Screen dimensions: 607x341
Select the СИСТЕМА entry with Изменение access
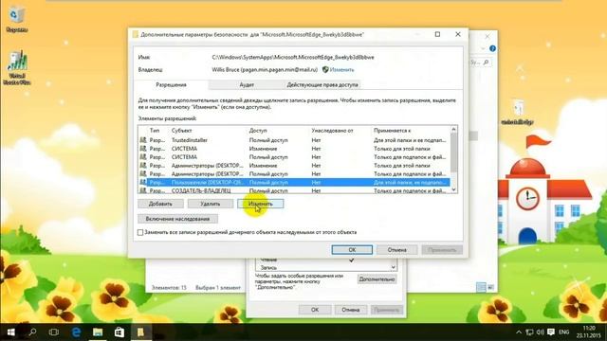point(294,149)
